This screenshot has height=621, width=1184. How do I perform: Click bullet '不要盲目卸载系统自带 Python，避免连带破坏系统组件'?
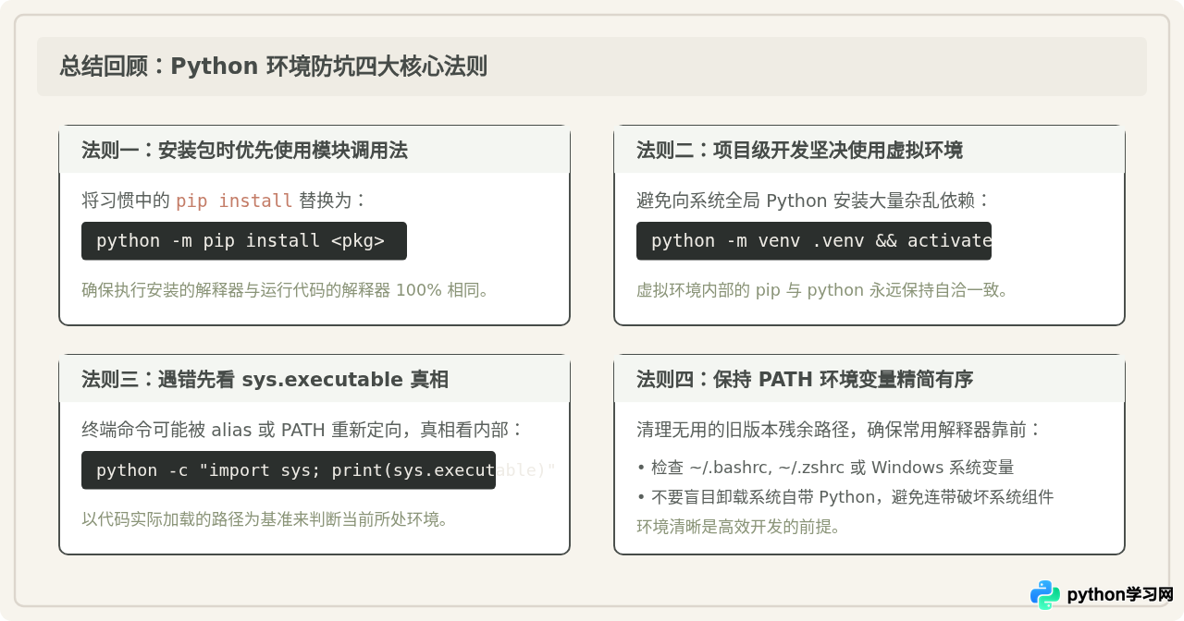[845, 497]
